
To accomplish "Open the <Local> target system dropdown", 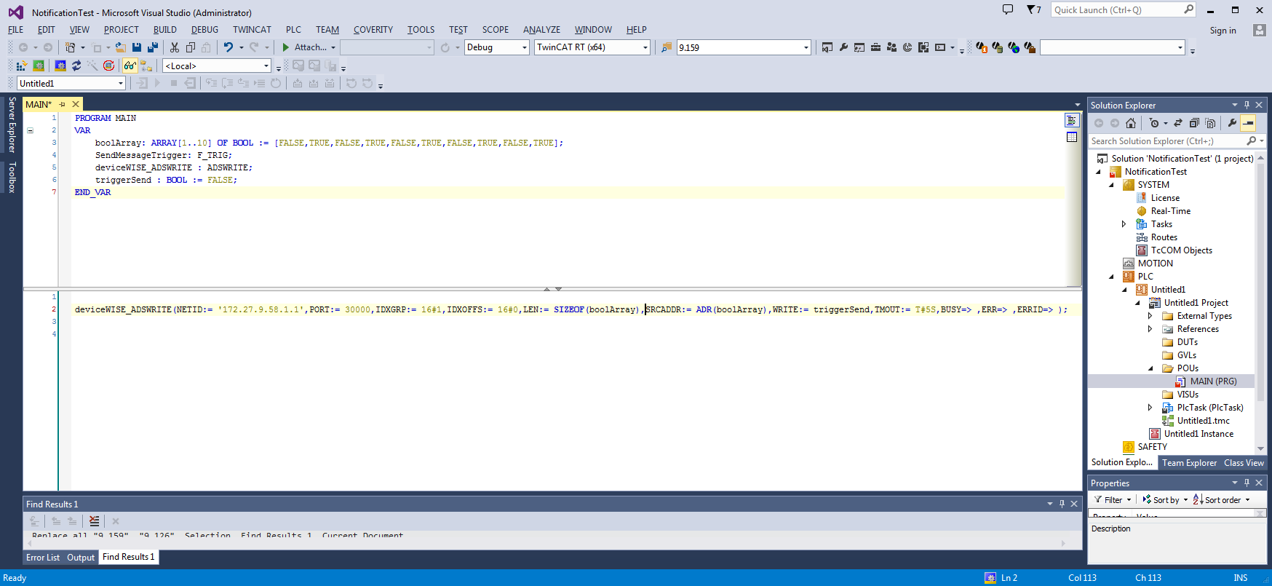I will coord(266,66).
